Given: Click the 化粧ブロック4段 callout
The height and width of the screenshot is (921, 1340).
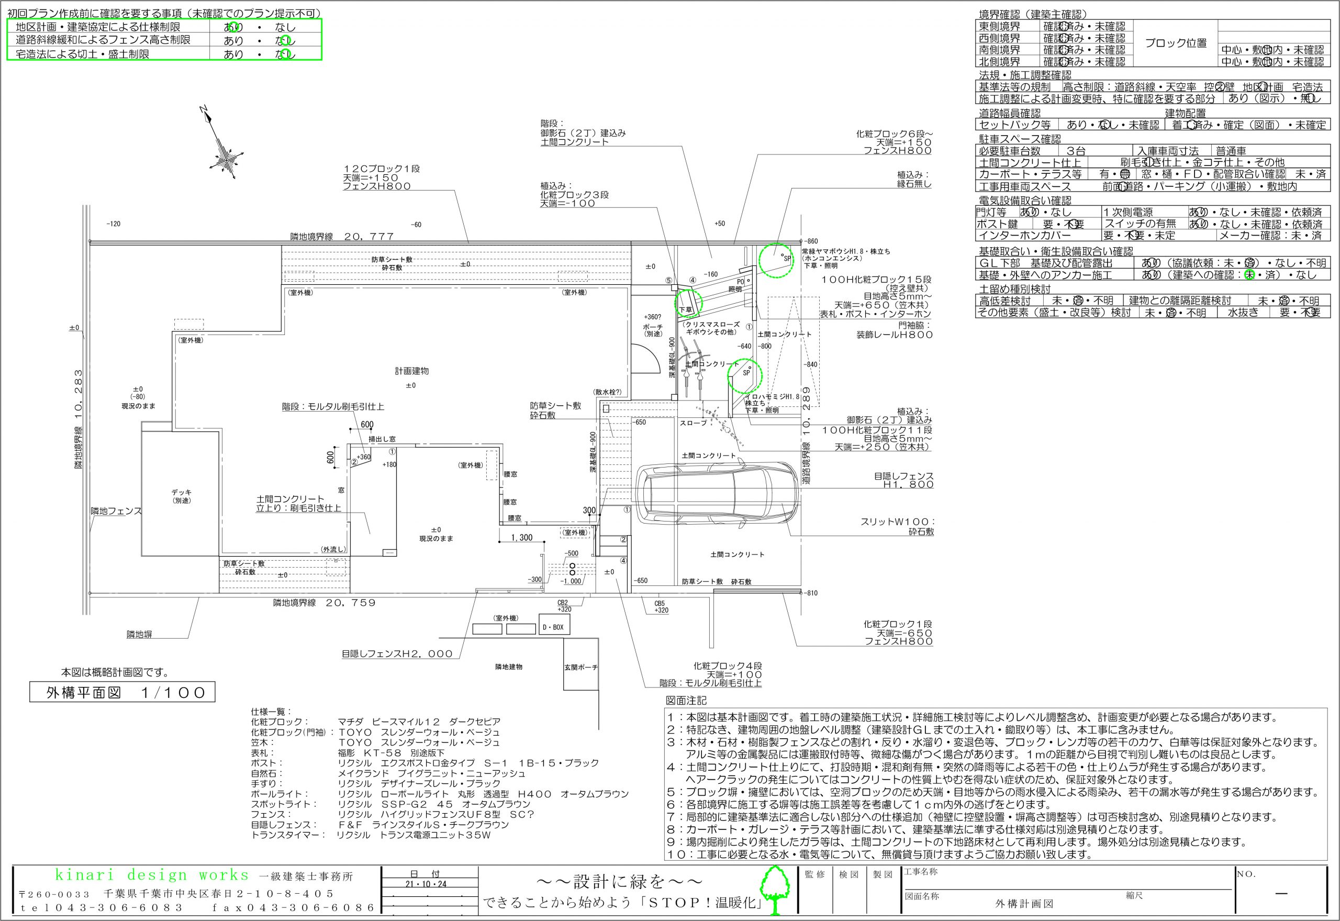Looking at the screenshot, I should 711,674.
